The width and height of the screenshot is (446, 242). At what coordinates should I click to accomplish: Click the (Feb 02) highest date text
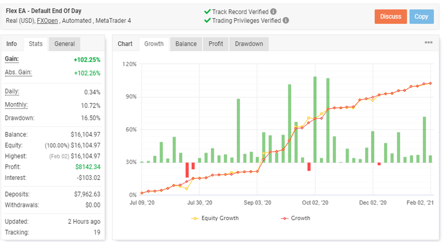59,156
